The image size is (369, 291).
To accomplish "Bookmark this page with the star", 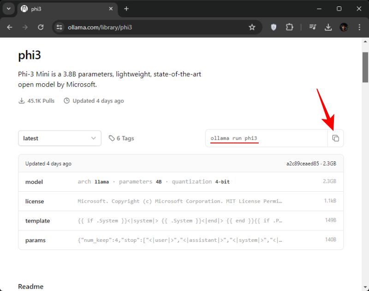I will click(252, 28).
